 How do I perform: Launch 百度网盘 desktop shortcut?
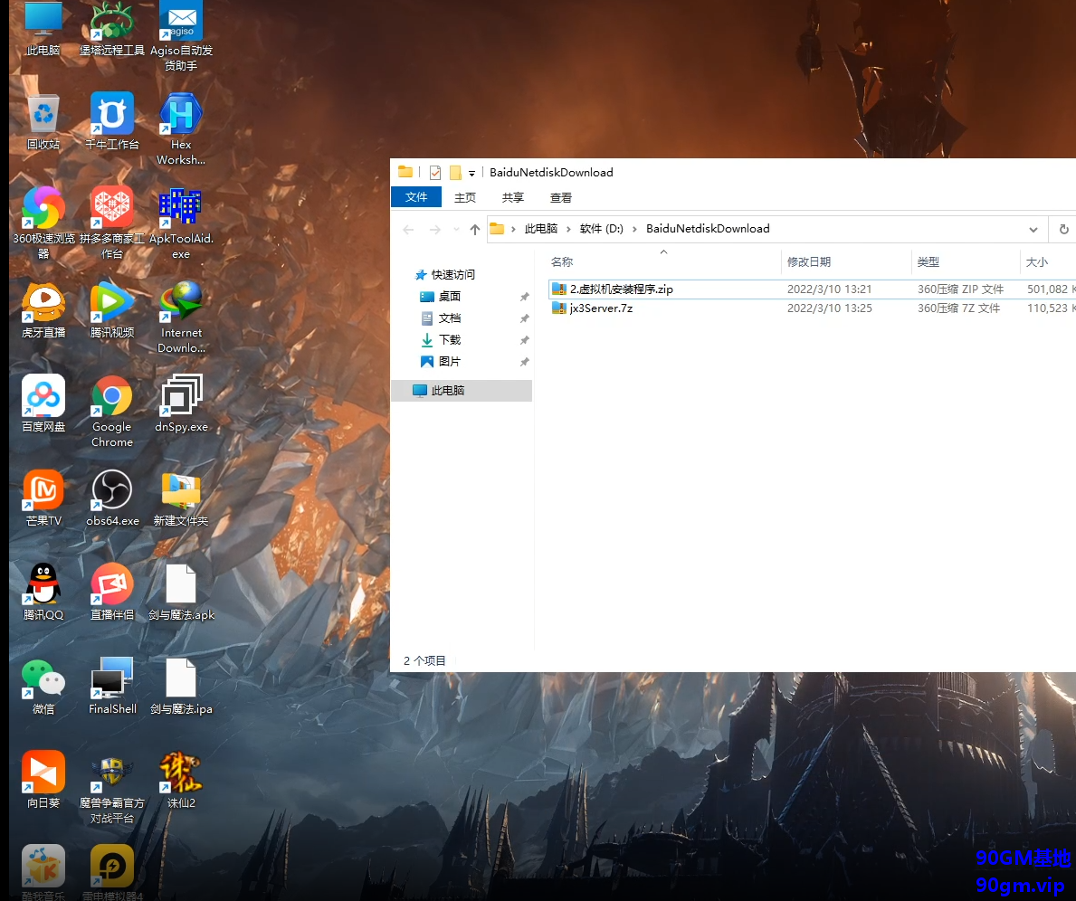[43, 404]
